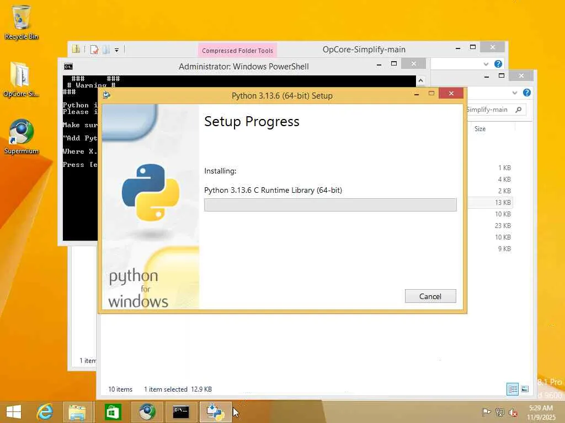Open help icon in the rear Explorer window
The width and height of the screenshot is (565, 423).
(x=498, y=64)
